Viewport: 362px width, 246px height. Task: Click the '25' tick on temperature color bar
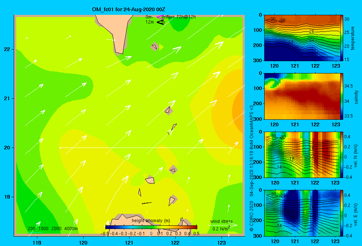(x=347, y=33)
